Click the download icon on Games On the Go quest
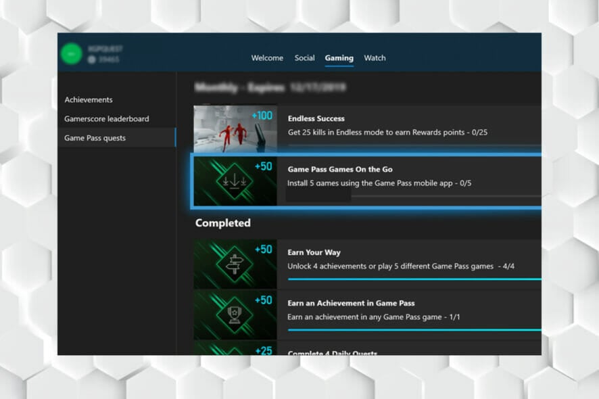The image size is (599, 399). point(235,181)
